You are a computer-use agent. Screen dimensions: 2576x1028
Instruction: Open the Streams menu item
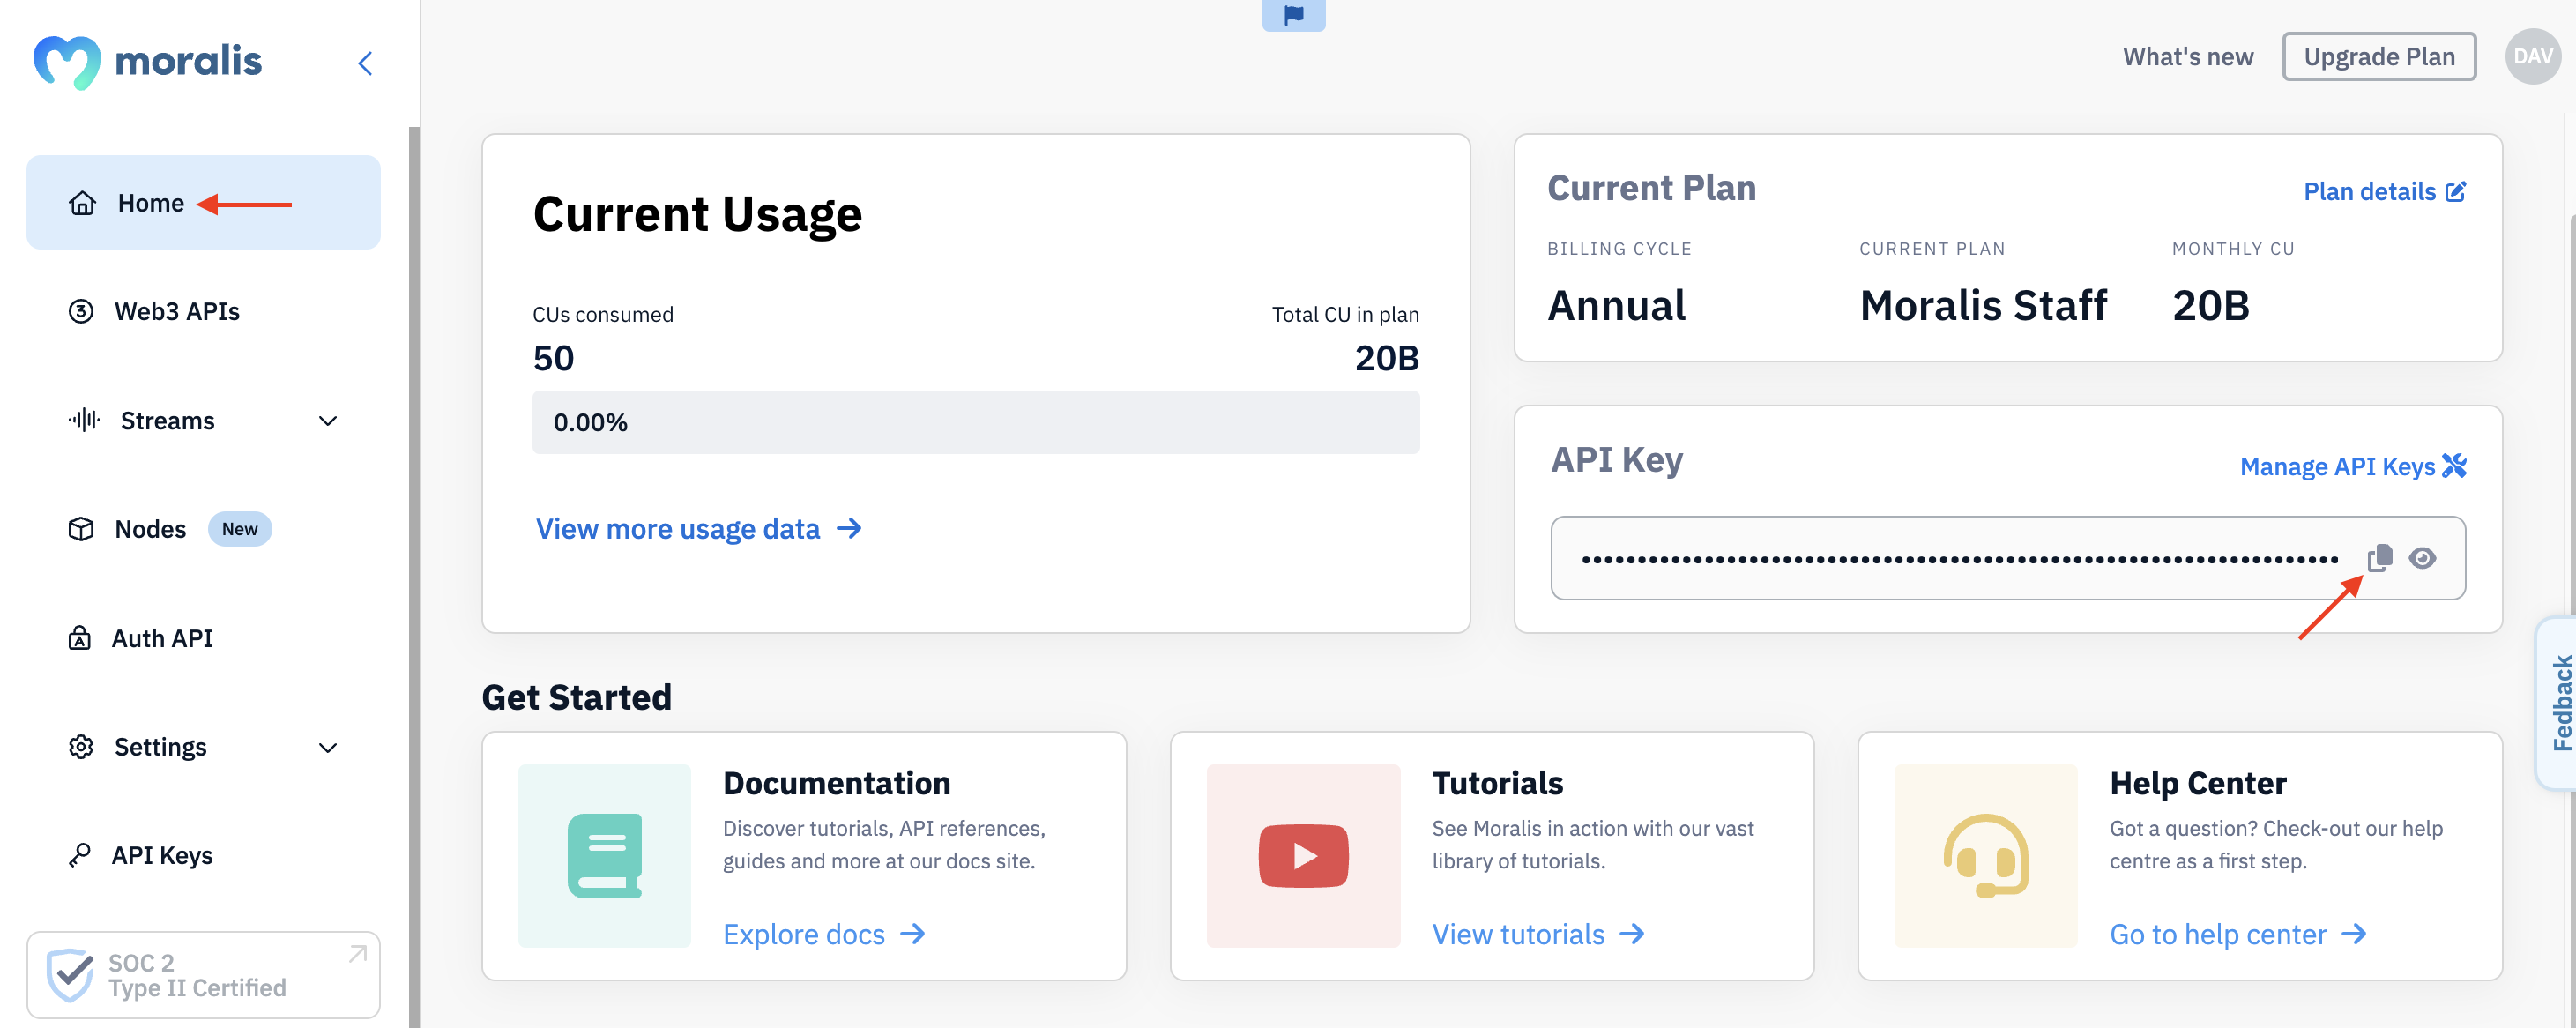203,420
